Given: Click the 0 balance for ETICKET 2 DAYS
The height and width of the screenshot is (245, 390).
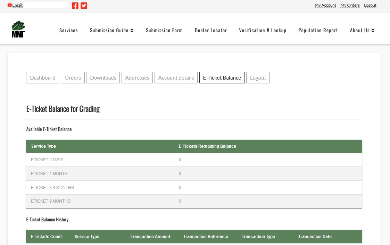Looking at the screenshot, I should tap(180, 160).
